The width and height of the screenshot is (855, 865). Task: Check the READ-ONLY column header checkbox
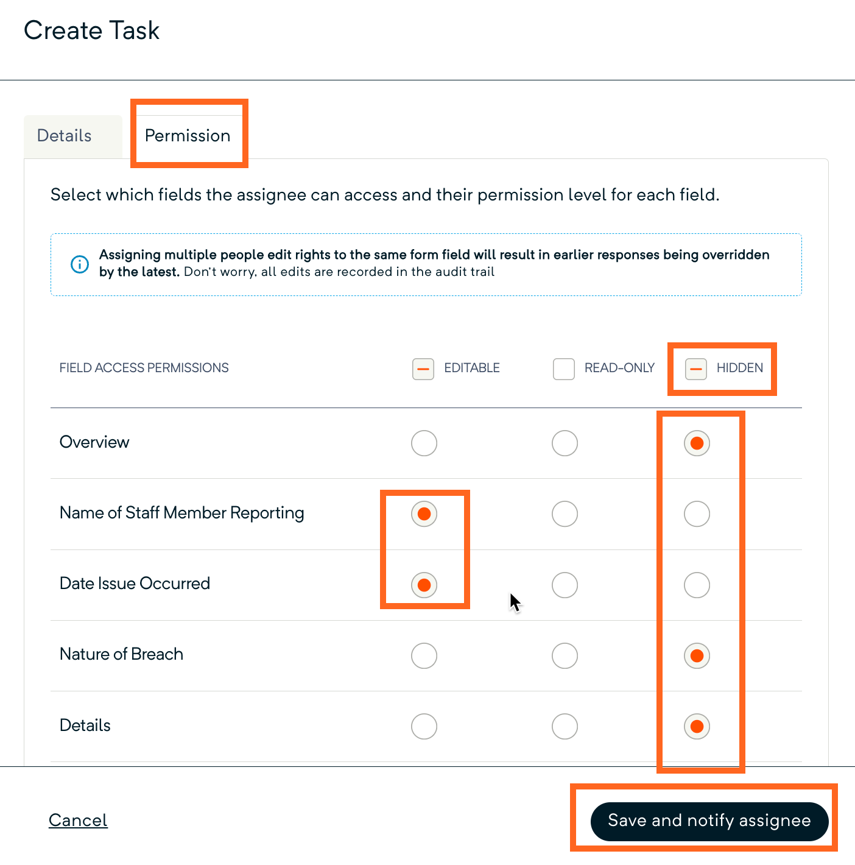(x=564, y=369)
